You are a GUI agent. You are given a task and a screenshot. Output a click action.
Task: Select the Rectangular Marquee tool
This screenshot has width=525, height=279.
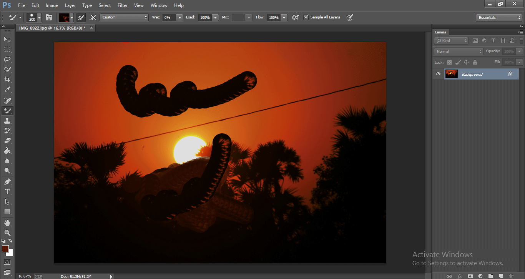coord(7,50)
